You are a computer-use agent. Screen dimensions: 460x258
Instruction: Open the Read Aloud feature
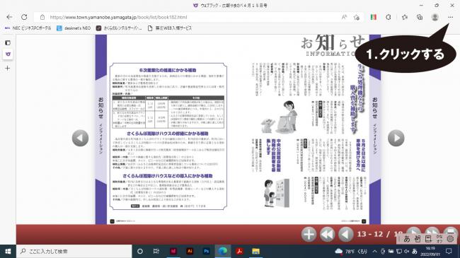pyautogui.click(x=344, y=17)
